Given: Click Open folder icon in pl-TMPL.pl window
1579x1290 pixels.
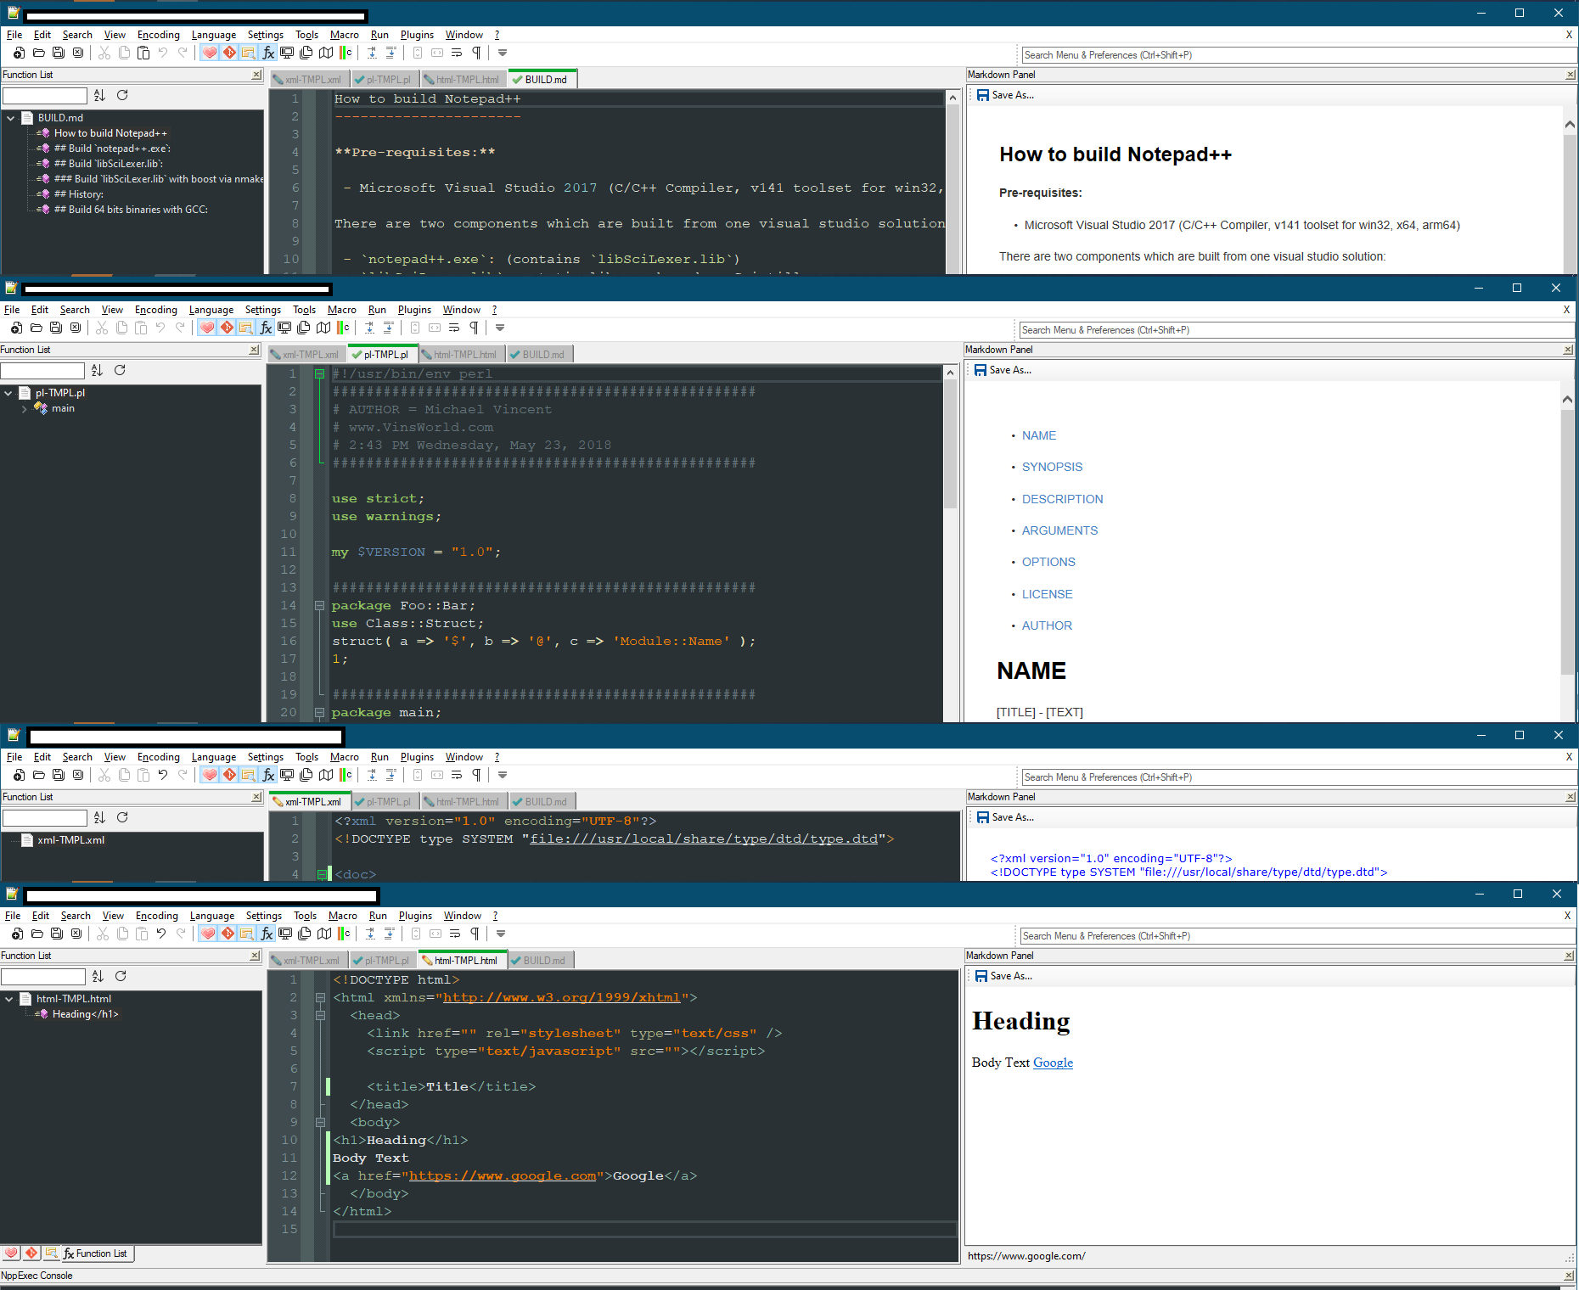Looking at the screenshot, I should coord(36,328).
